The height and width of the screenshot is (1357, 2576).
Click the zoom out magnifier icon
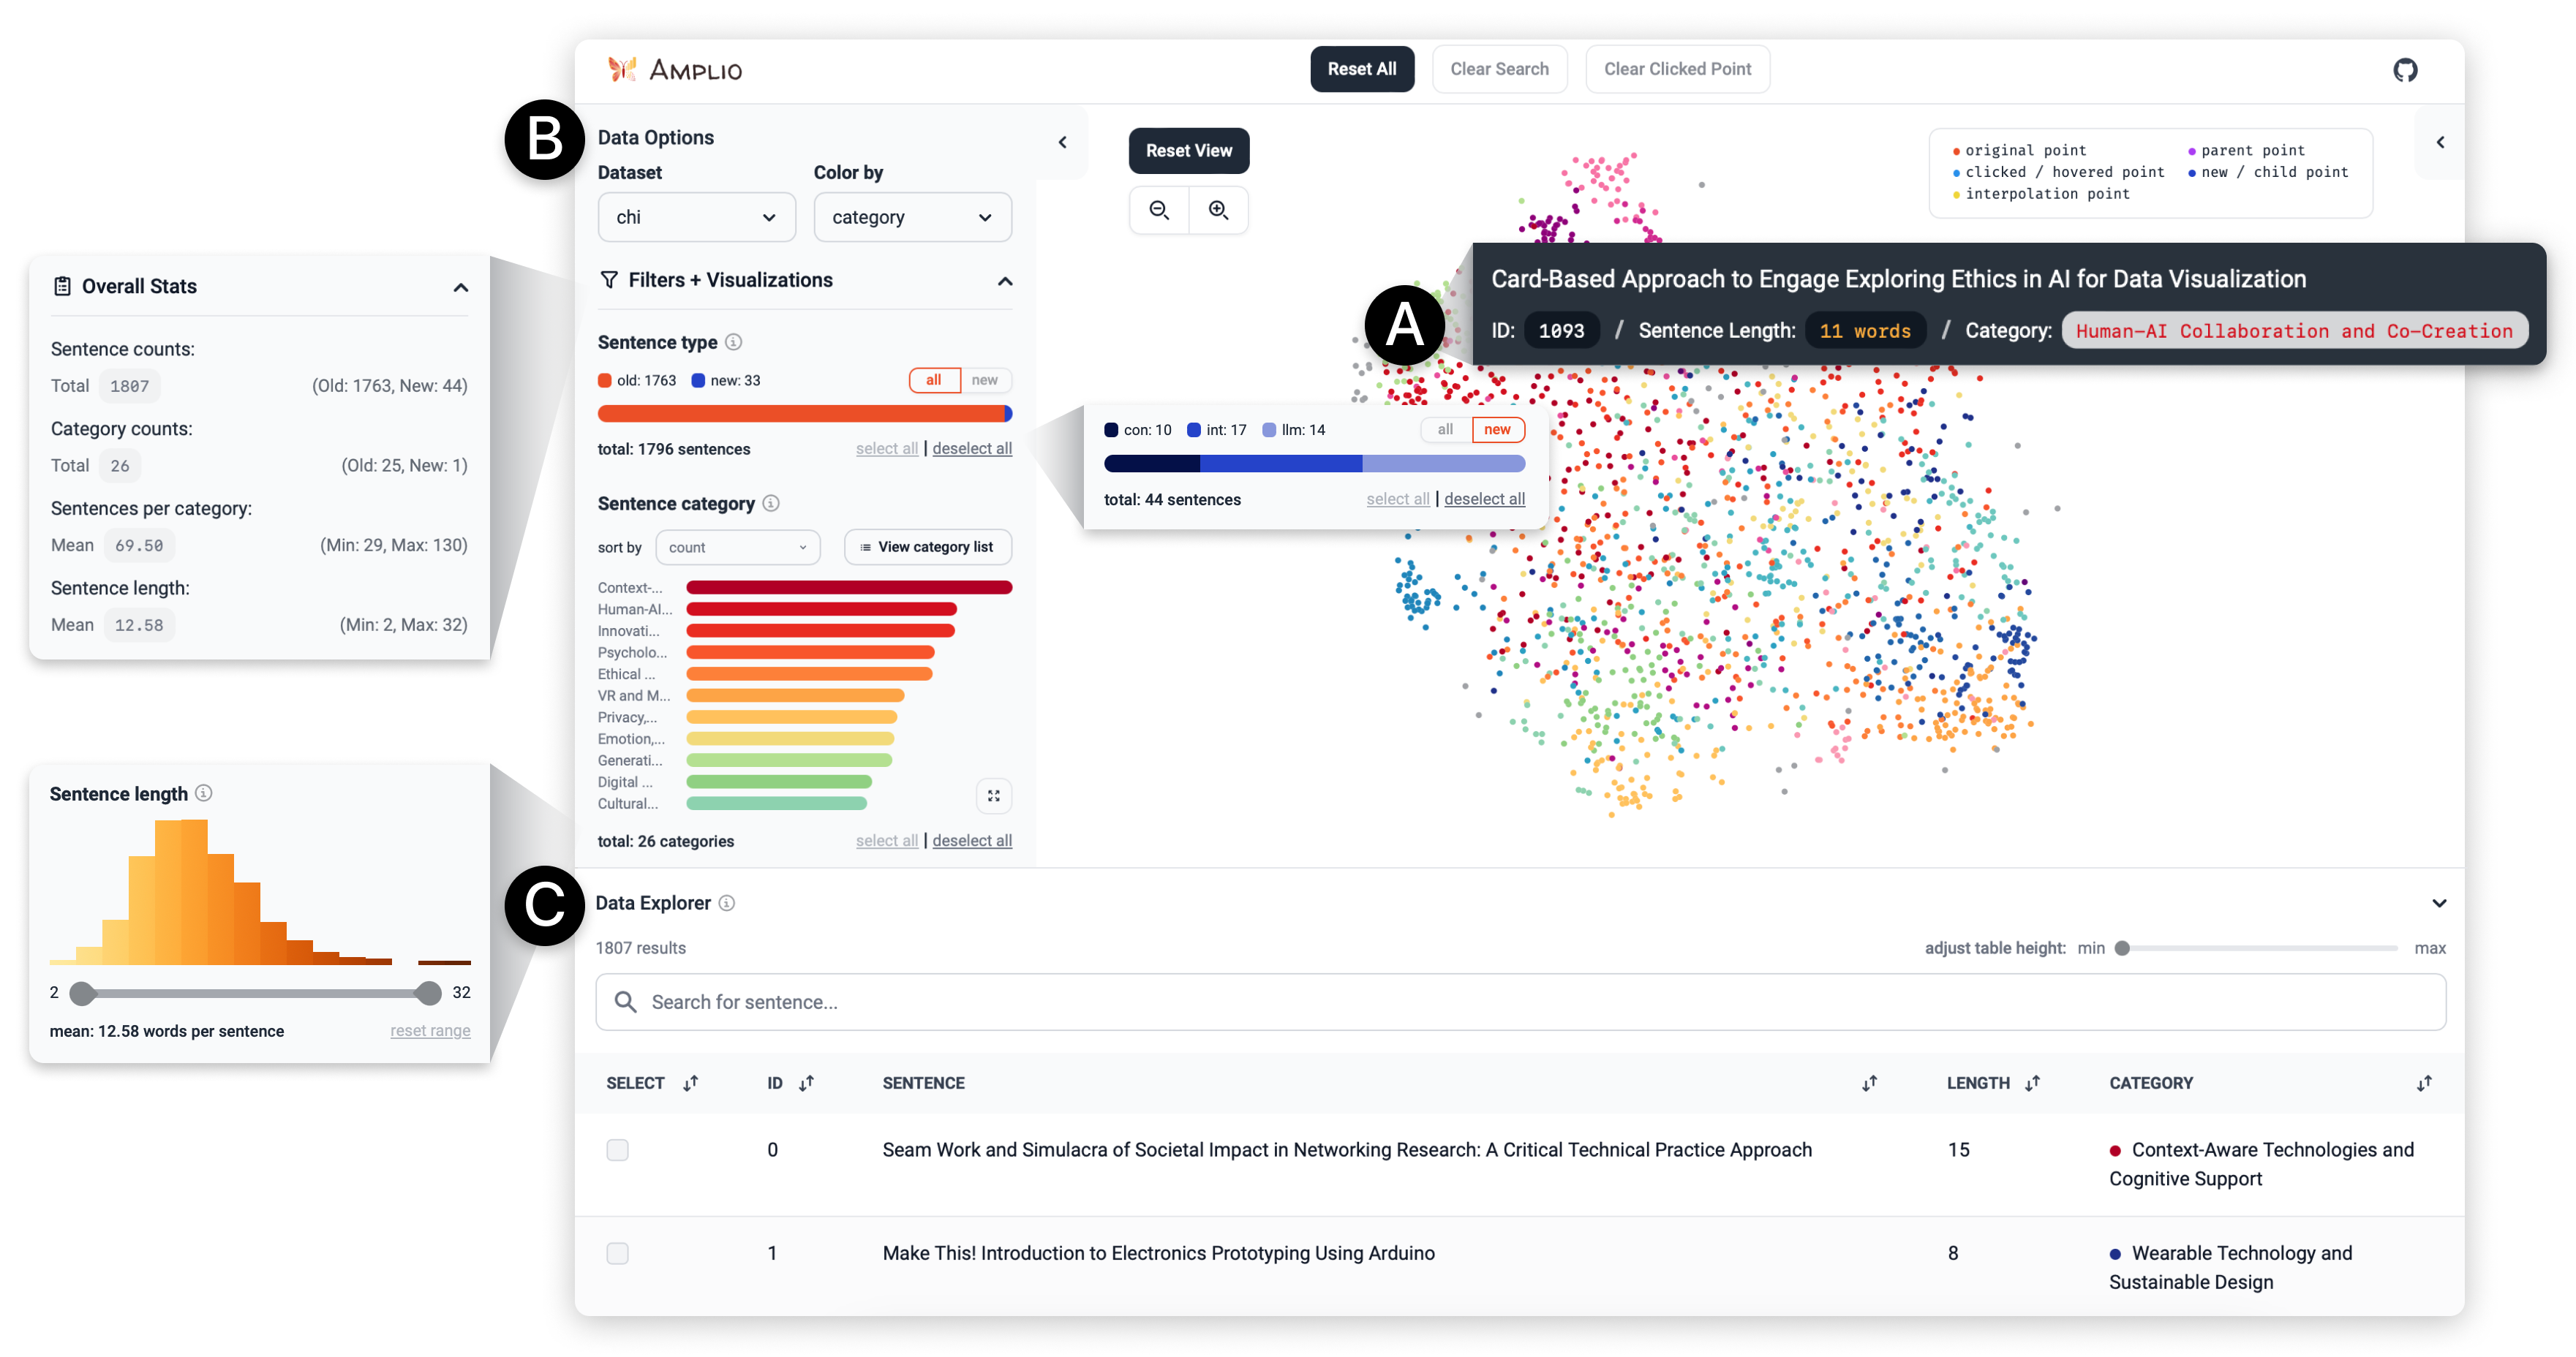coord(1159,210)
